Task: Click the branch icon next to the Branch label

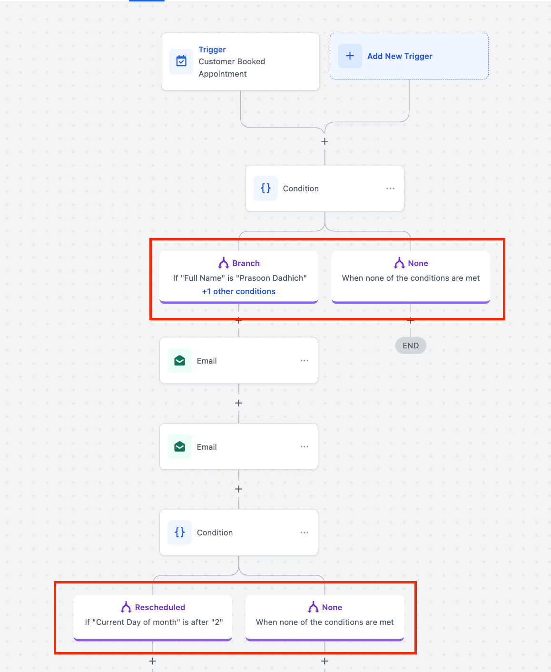Action: [x=224, y=263]
